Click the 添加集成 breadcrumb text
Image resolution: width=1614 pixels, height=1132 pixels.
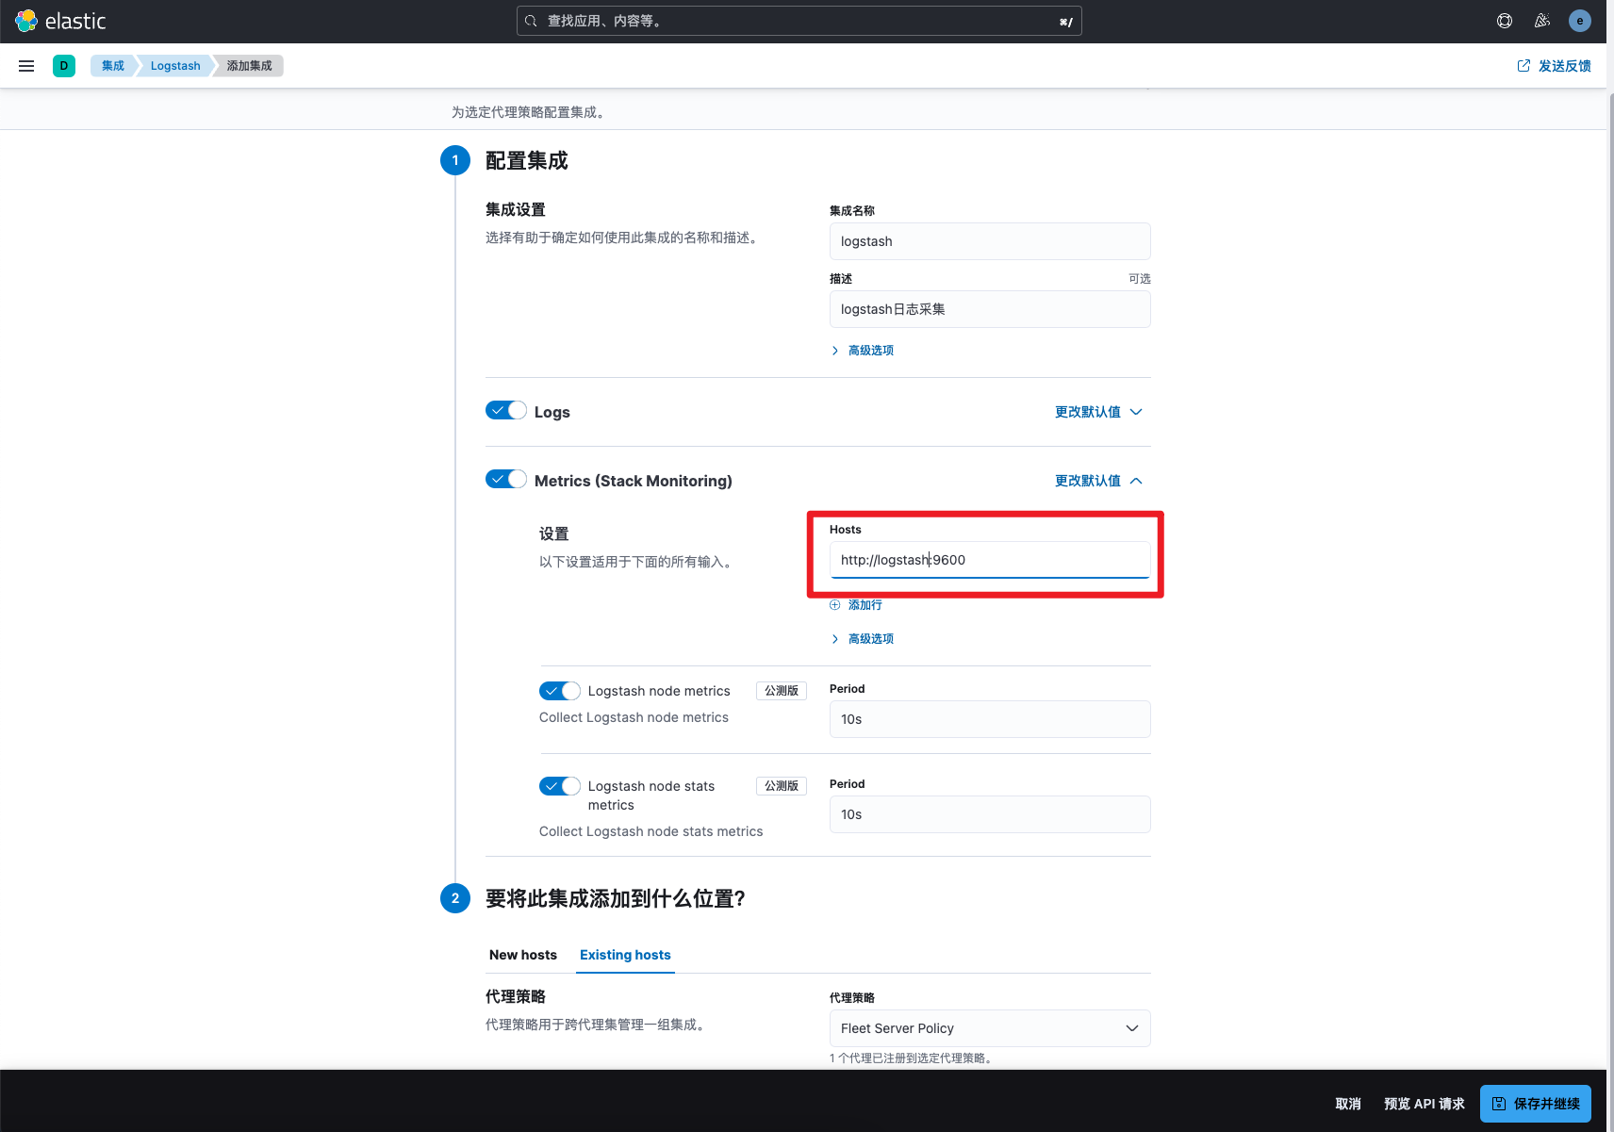click(250, 66)
